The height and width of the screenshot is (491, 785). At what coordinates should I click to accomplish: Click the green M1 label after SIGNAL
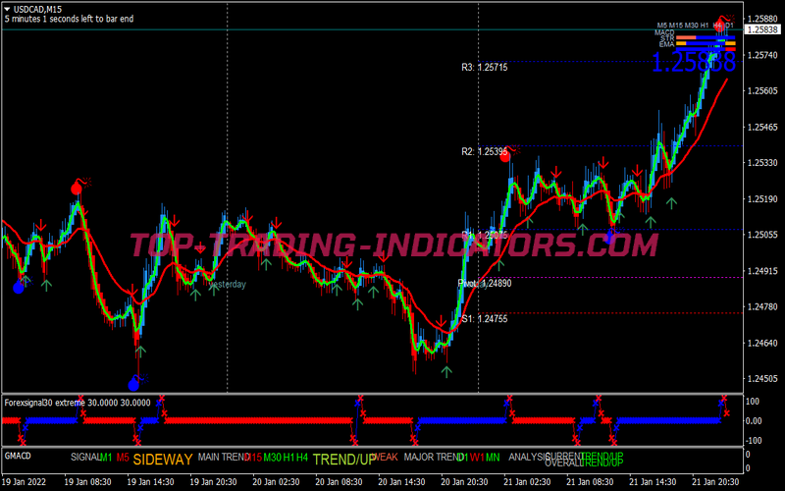106,457
